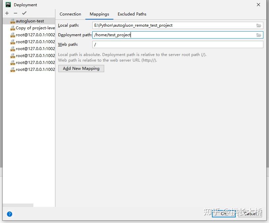269x223 pixels.
Task: Browse for a Local path folder
Action: tap(259, 25)
